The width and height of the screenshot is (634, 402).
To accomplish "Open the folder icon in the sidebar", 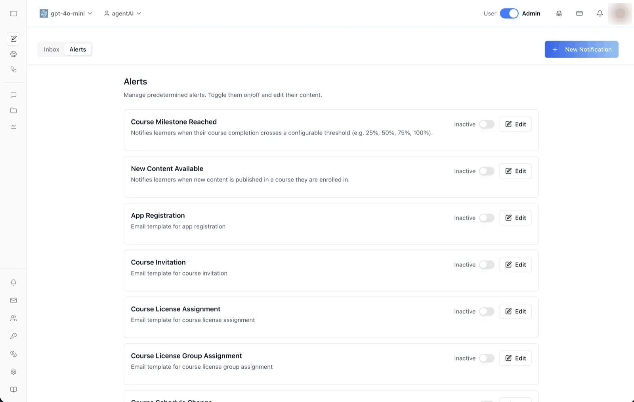I will tap(13, 111).
